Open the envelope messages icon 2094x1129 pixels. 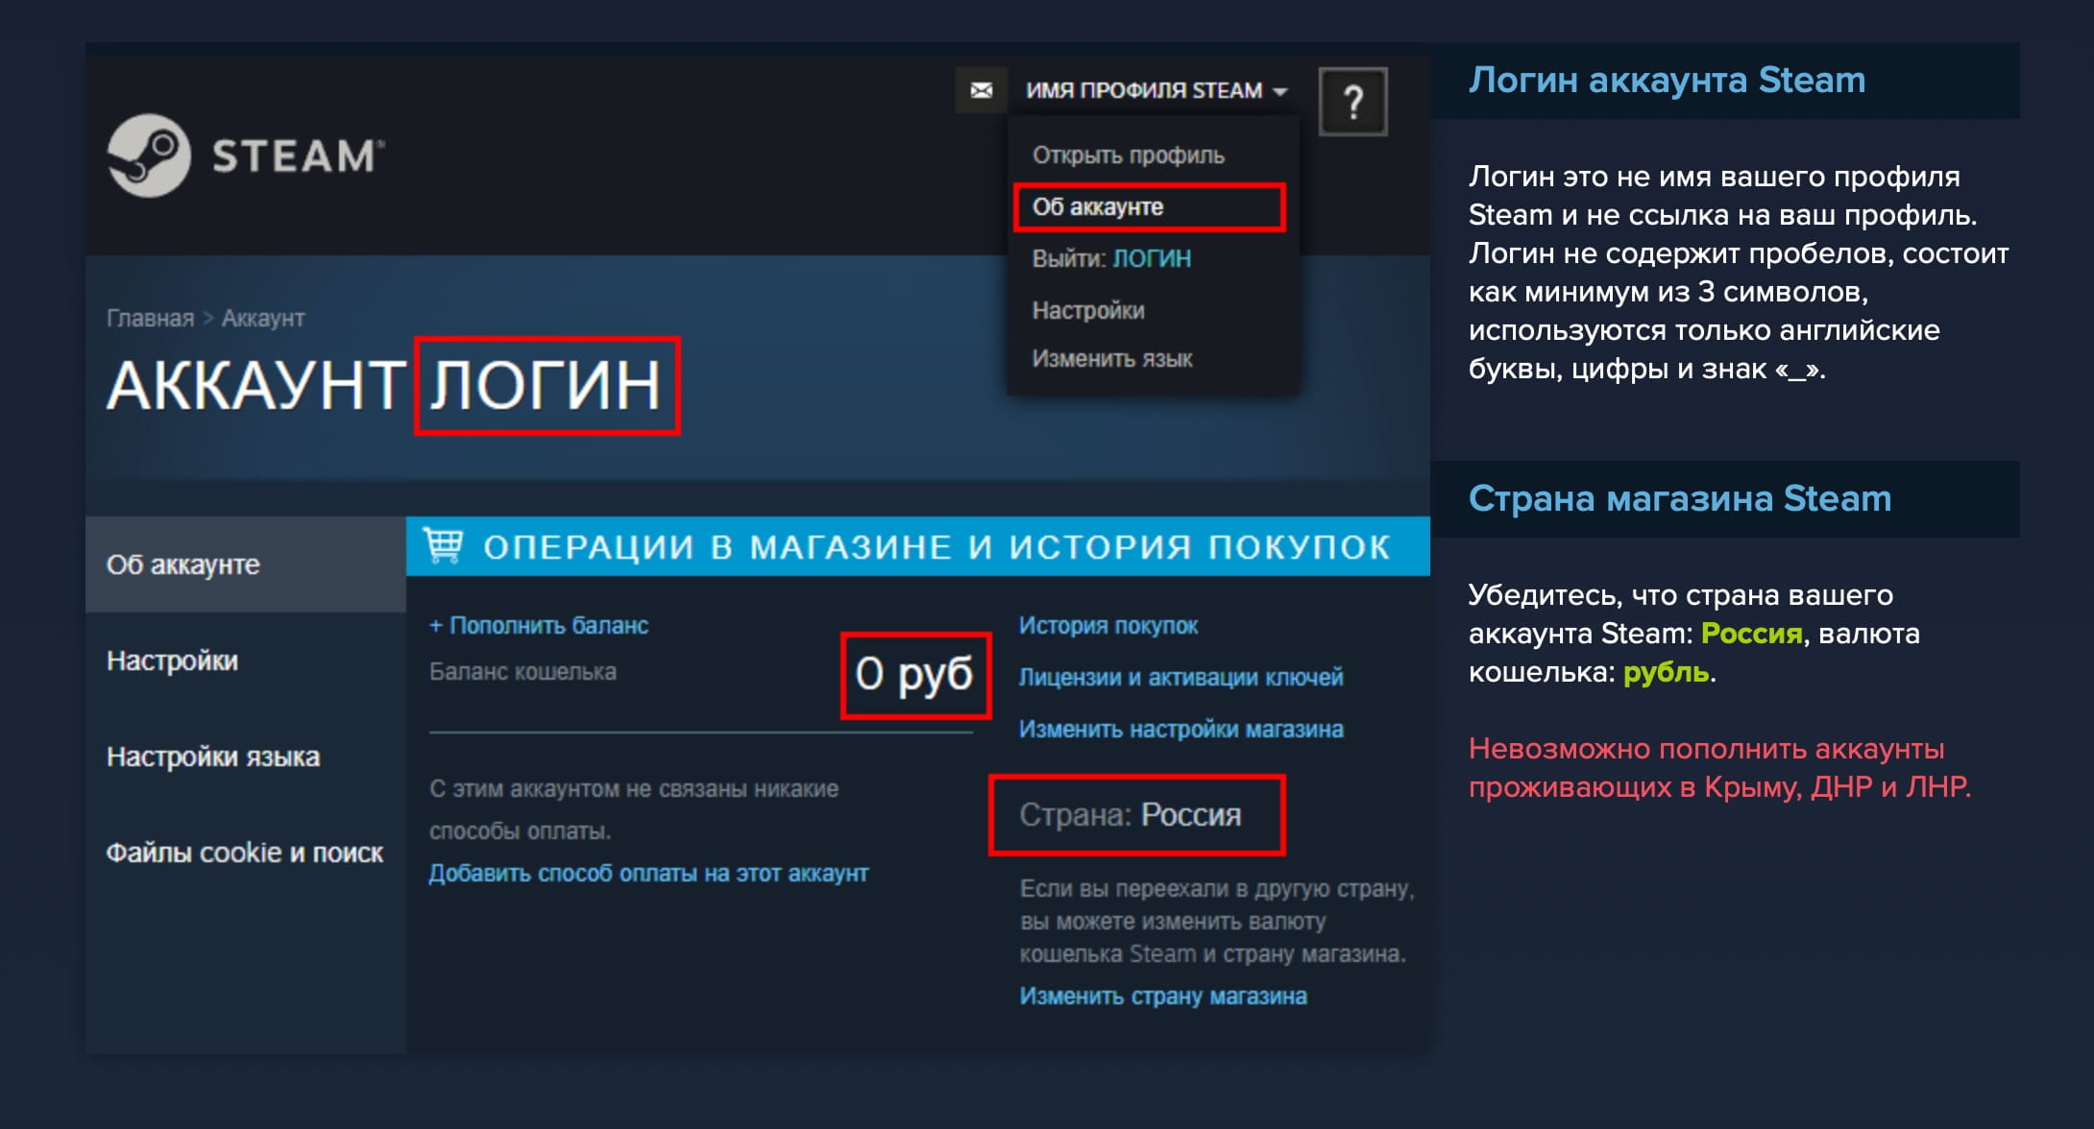coord(981,90)
